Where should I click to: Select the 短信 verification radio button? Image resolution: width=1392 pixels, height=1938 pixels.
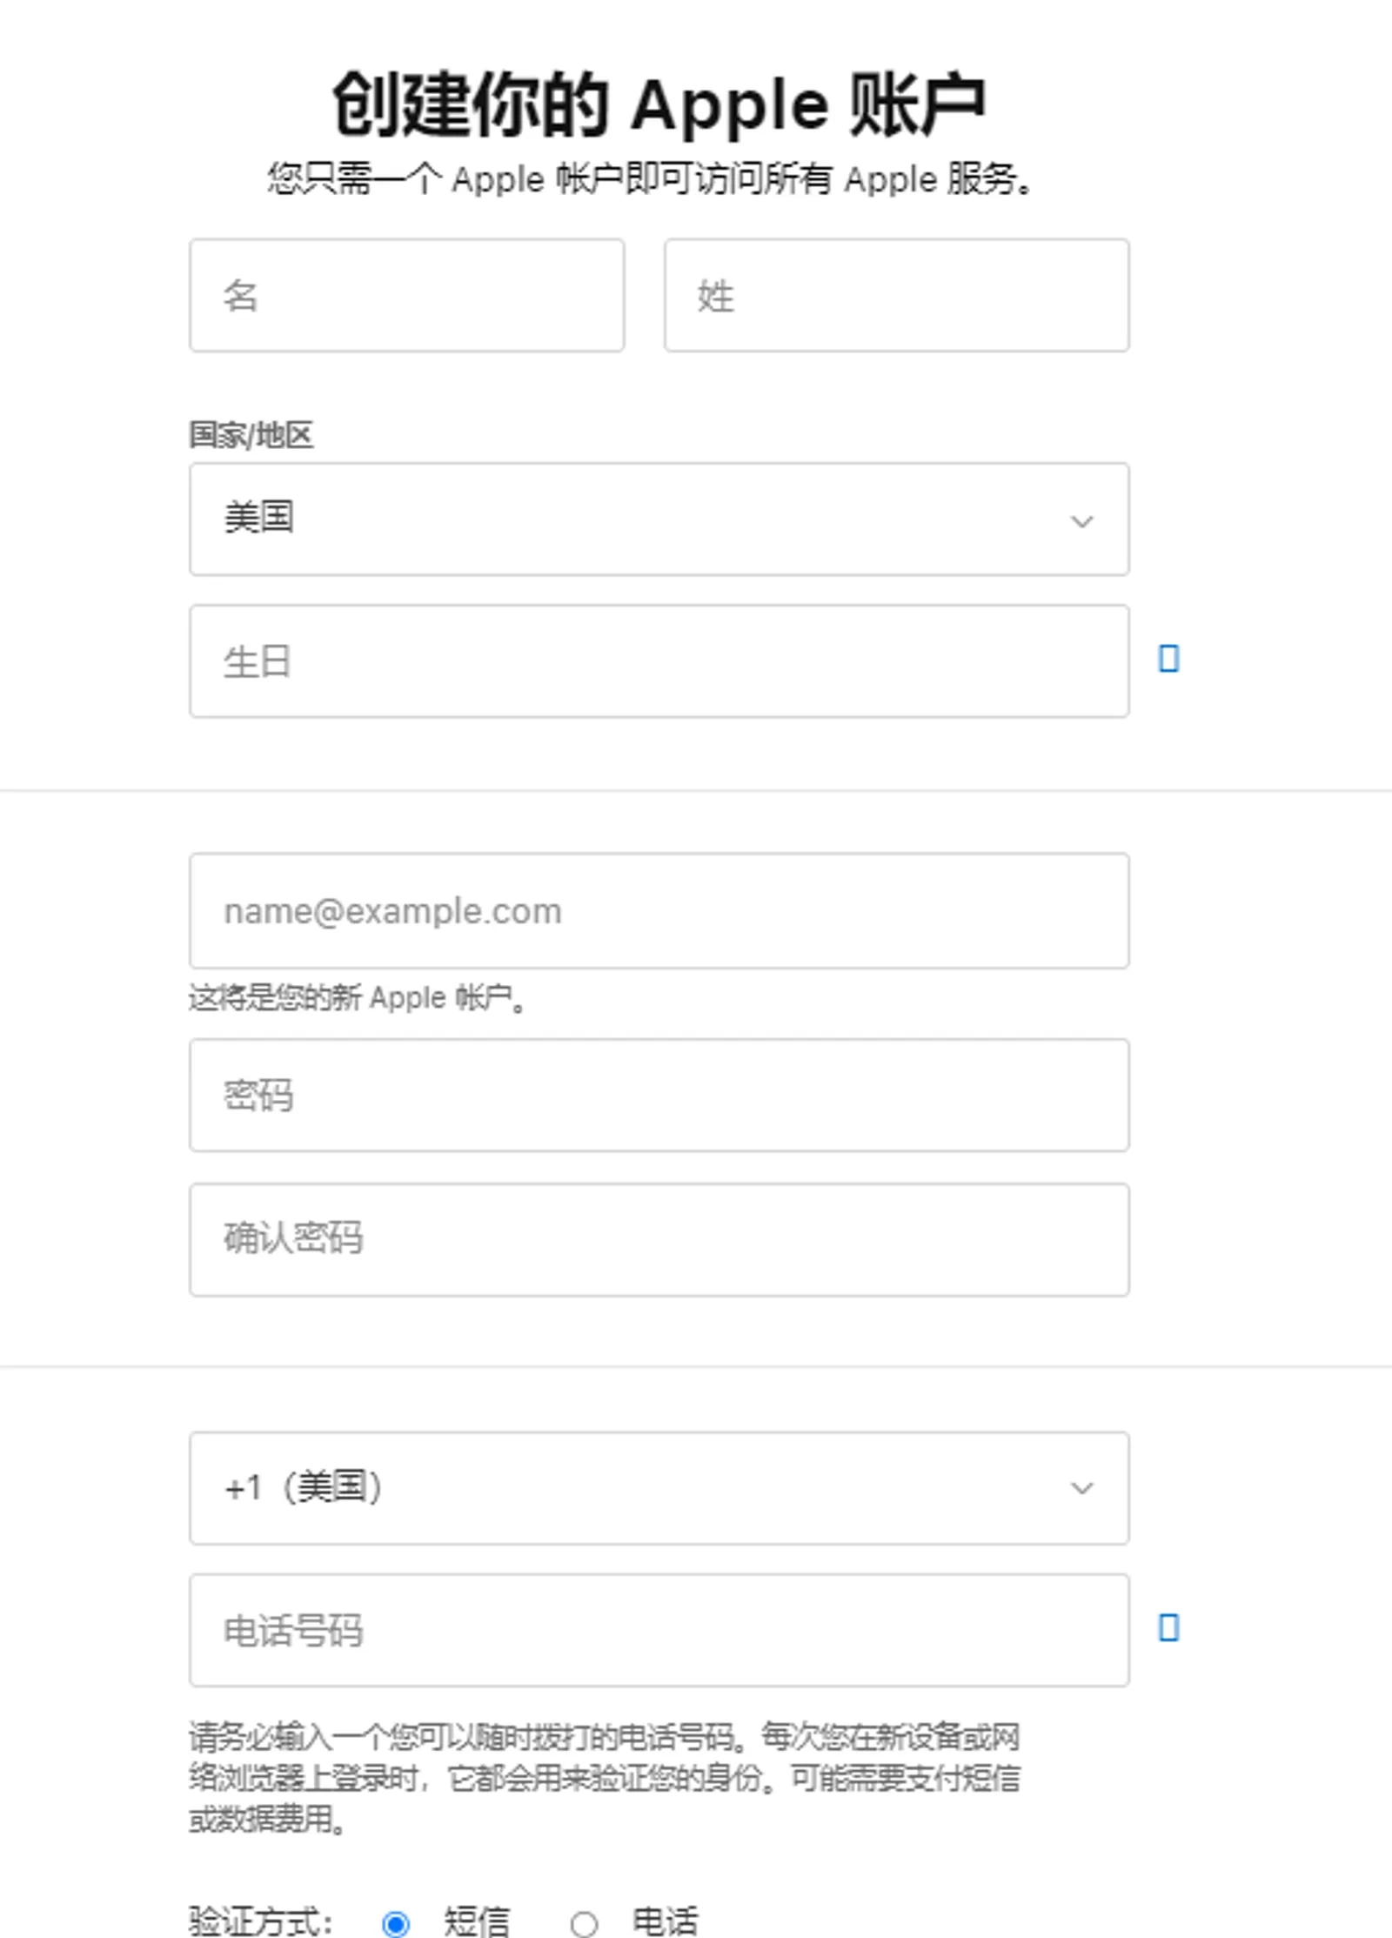(x=395, y=1923)
